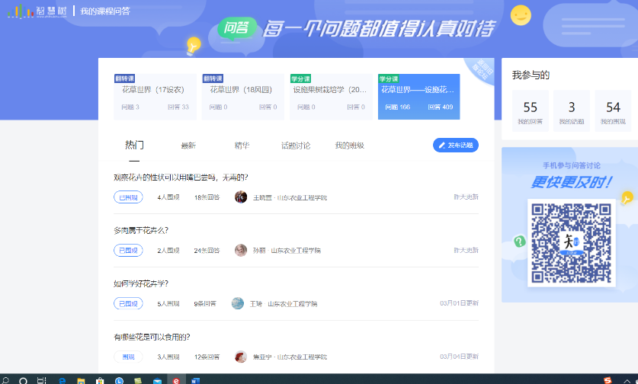The height and width of the screenshot is (384, 638).
Task: Open 王晓雪's avatar on first question
Action: click(x=241, y=197)
